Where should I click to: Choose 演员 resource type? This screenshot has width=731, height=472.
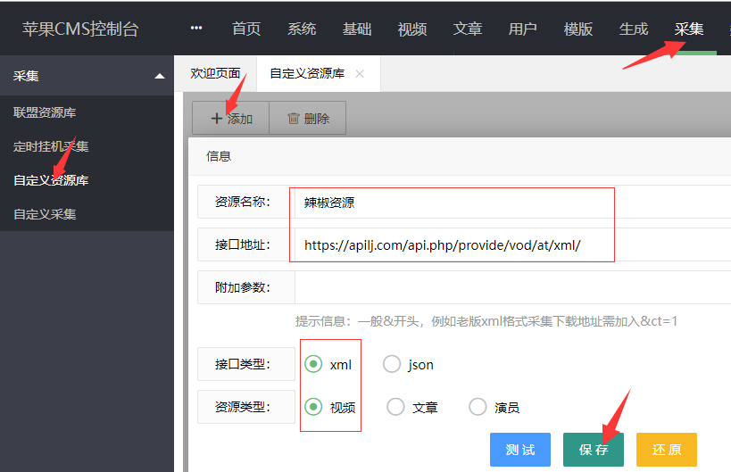pyautogui.click(x=478, y=407)
